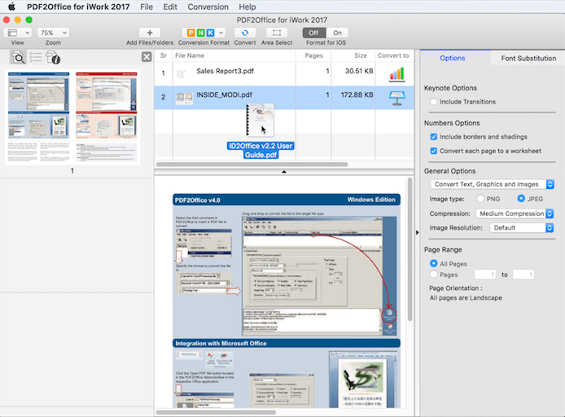Image resolution: width=565 pixels, height=417 pixels.
Task: Expand the 75% Zoom dropdown
Action: [53, 33]
